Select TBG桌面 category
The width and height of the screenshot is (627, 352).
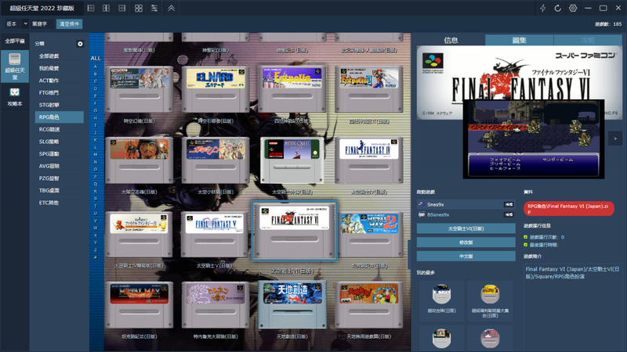coord(60,190)
